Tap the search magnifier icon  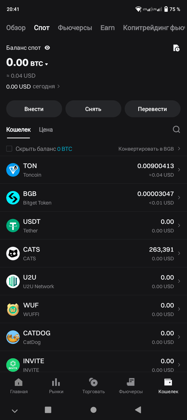coord(176,129)
